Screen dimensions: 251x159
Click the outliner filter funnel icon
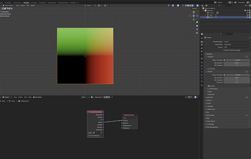[x=246, y=5]
